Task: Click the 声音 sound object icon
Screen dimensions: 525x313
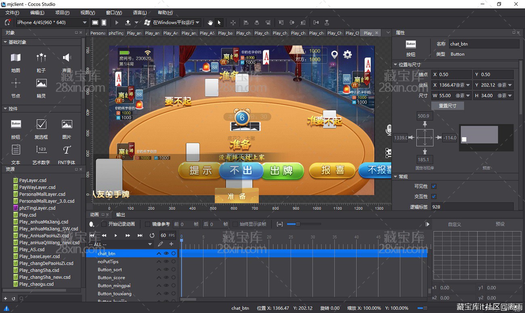Action: click(67, 58)
